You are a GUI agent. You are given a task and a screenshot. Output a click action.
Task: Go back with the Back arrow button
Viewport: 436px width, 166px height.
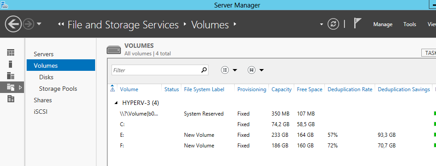click(13, 24)
